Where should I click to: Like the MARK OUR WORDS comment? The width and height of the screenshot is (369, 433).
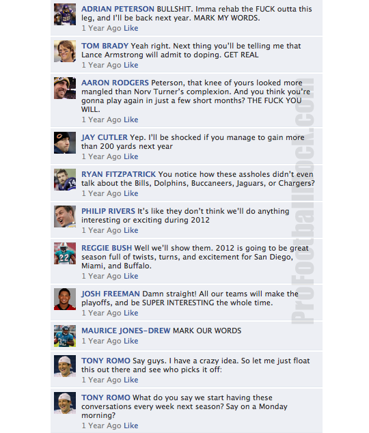point(131,341)
